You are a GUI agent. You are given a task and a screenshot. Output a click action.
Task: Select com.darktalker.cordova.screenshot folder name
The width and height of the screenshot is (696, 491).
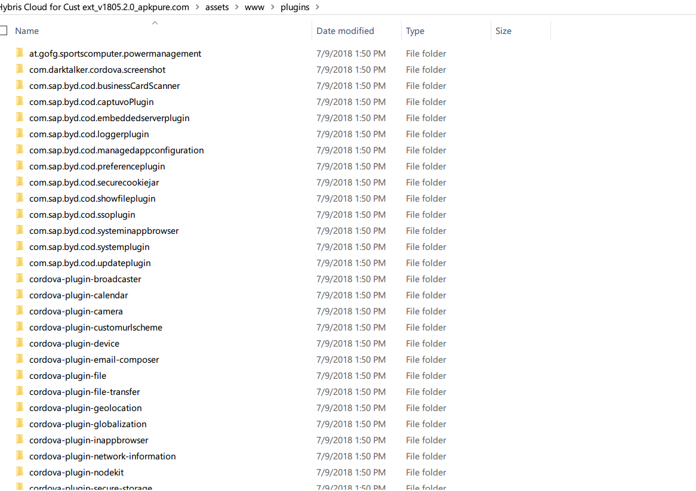click(97, 70)
